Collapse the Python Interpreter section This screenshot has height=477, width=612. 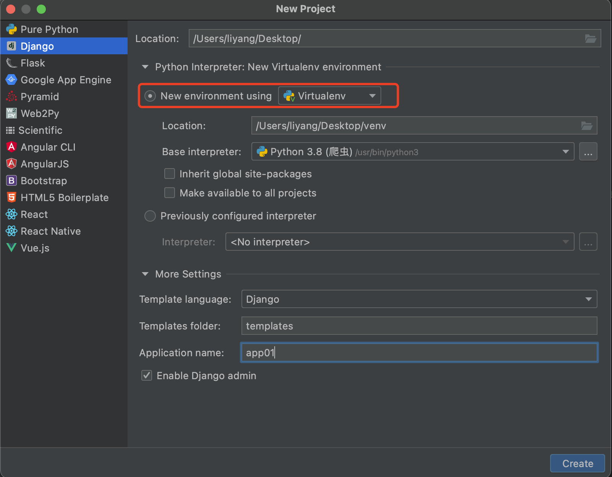(145, 67)
